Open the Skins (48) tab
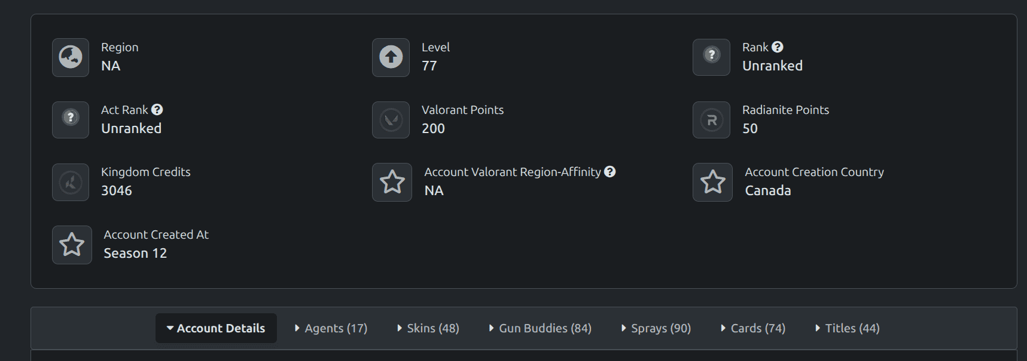This screenshot has height=361, width=1027. [x=428, y=328]
